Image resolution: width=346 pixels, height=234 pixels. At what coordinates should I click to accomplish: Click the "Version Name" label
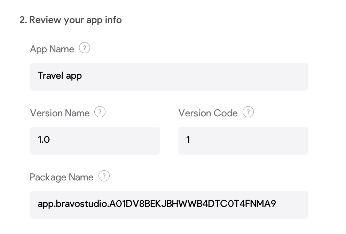(x=60, y=113)
